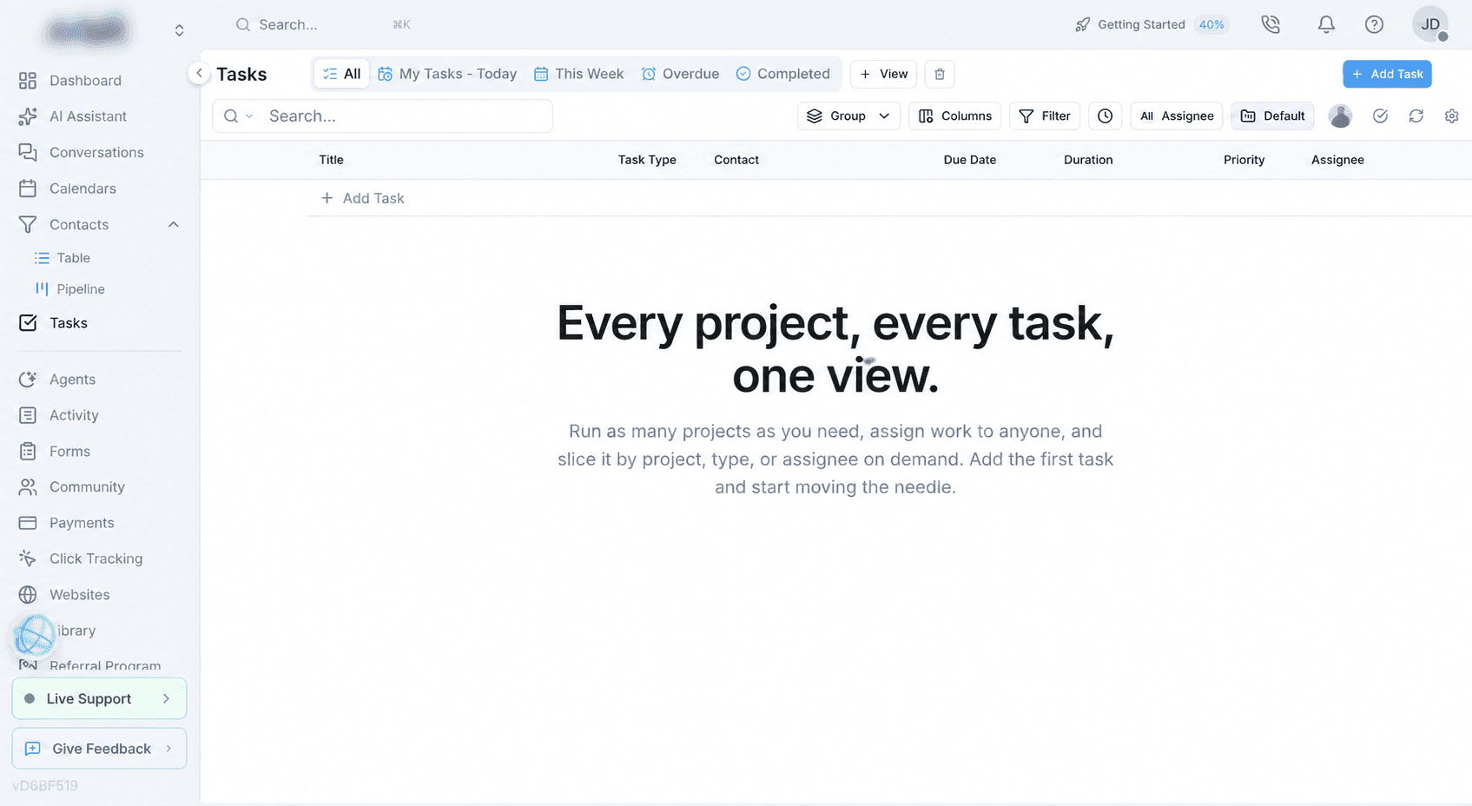Click the Duration column header
The image size is (1472, 806).
[1088, 160]
